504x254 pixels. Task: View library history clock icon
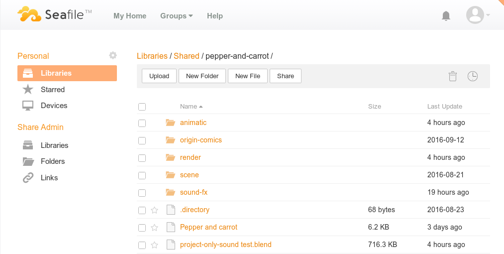[473, 76]
